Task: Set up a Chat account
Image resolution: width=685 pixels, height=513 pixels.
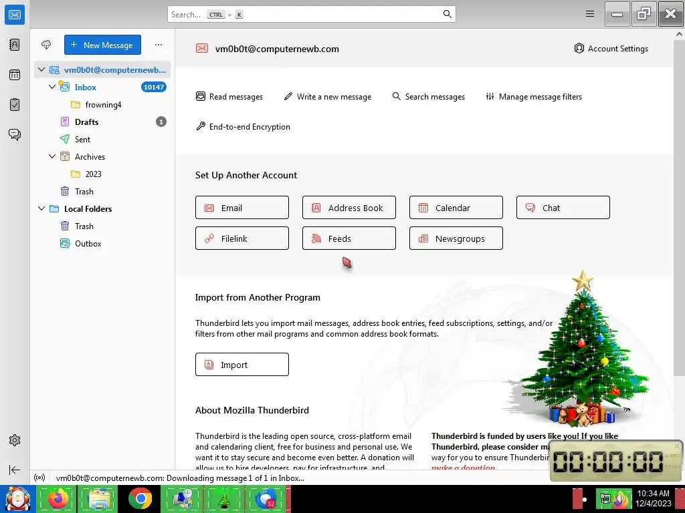Action: coord(563,208)
